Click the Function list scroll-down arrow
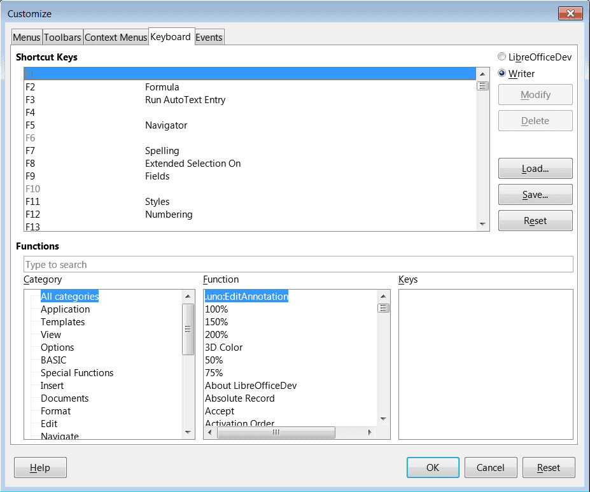Screen dimensions: 590x492 383,419
